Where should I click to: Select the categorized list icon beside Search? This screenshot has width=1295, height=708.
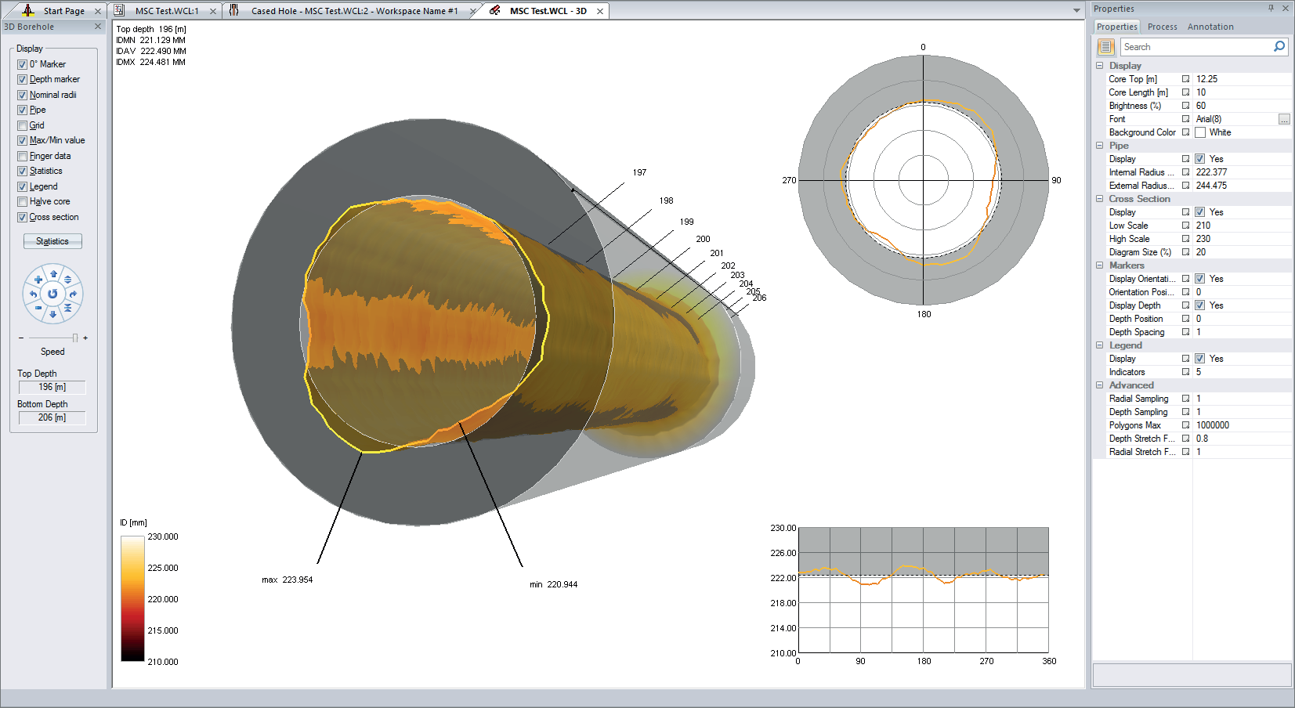coord(1106,46)
